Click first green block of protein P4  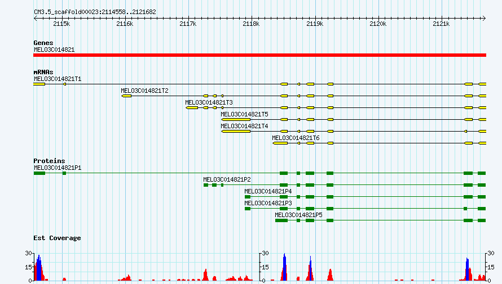[x=248, y=197]
